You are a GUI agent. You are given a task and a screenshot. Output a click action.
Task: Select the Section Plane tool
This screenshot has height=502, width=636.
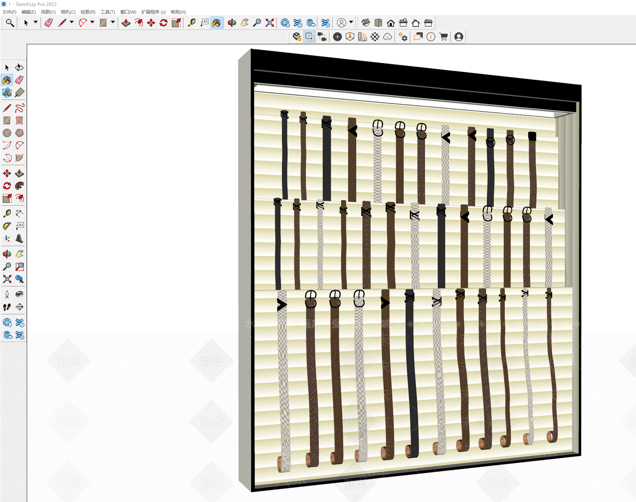click(x=19, y=307)
